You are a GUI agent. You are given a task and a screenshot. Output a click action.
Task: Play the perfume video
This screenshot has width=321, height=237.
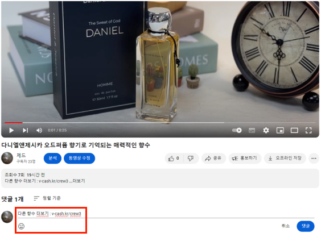click(11, 130)
